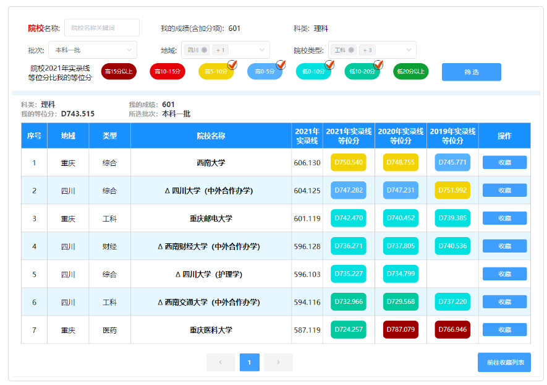Click 收藏 for 西南财经大学 (中外合作办学)
Viewport: 547px width, 385px height.
pos(504,246)
